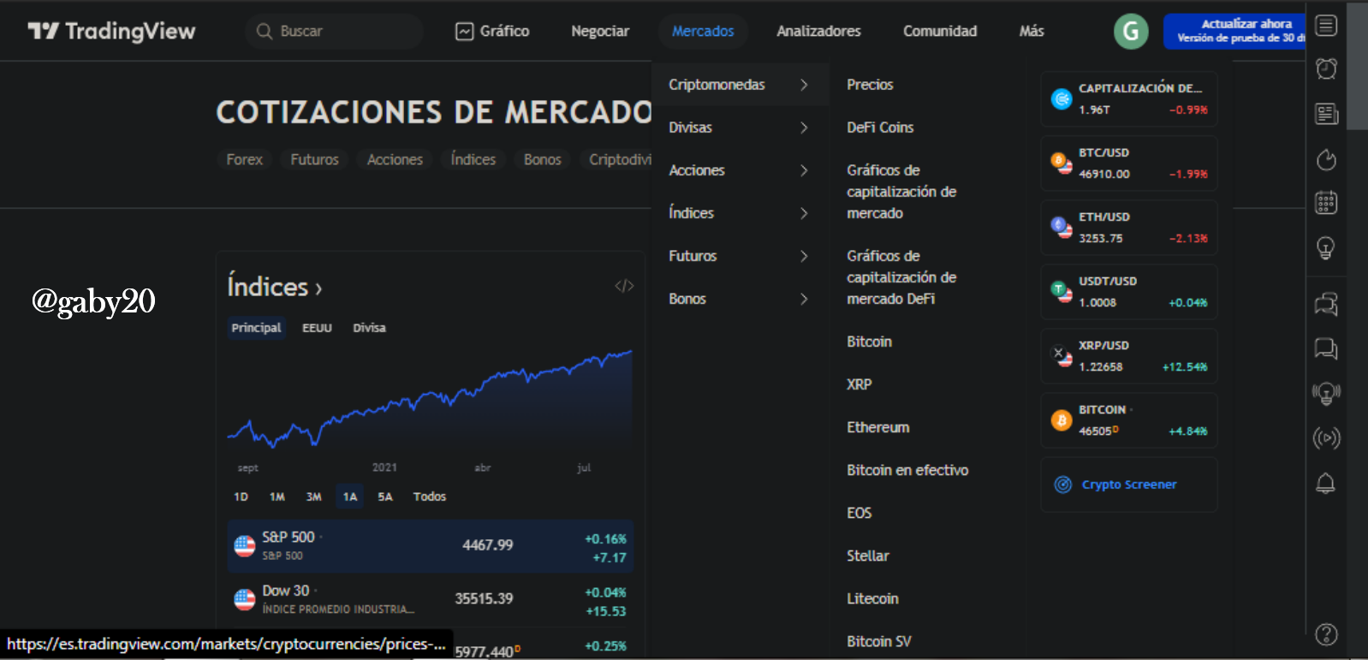Click the Crypto Screener radar icon
1368x660 pixels.
point(1062,485)
